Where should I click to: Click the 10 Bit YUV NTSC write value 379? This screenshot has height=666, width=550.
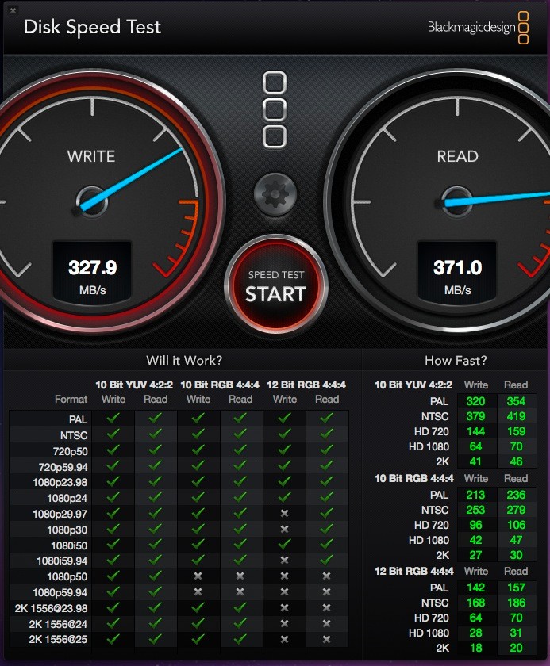coord(475,416)
